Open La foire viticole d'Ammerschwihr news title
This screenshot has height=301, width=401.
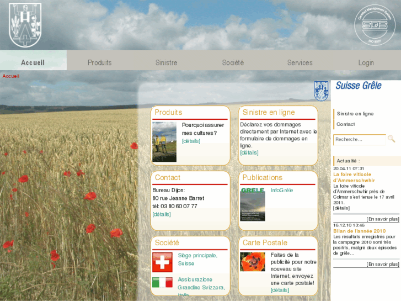(x=354, y=177)
